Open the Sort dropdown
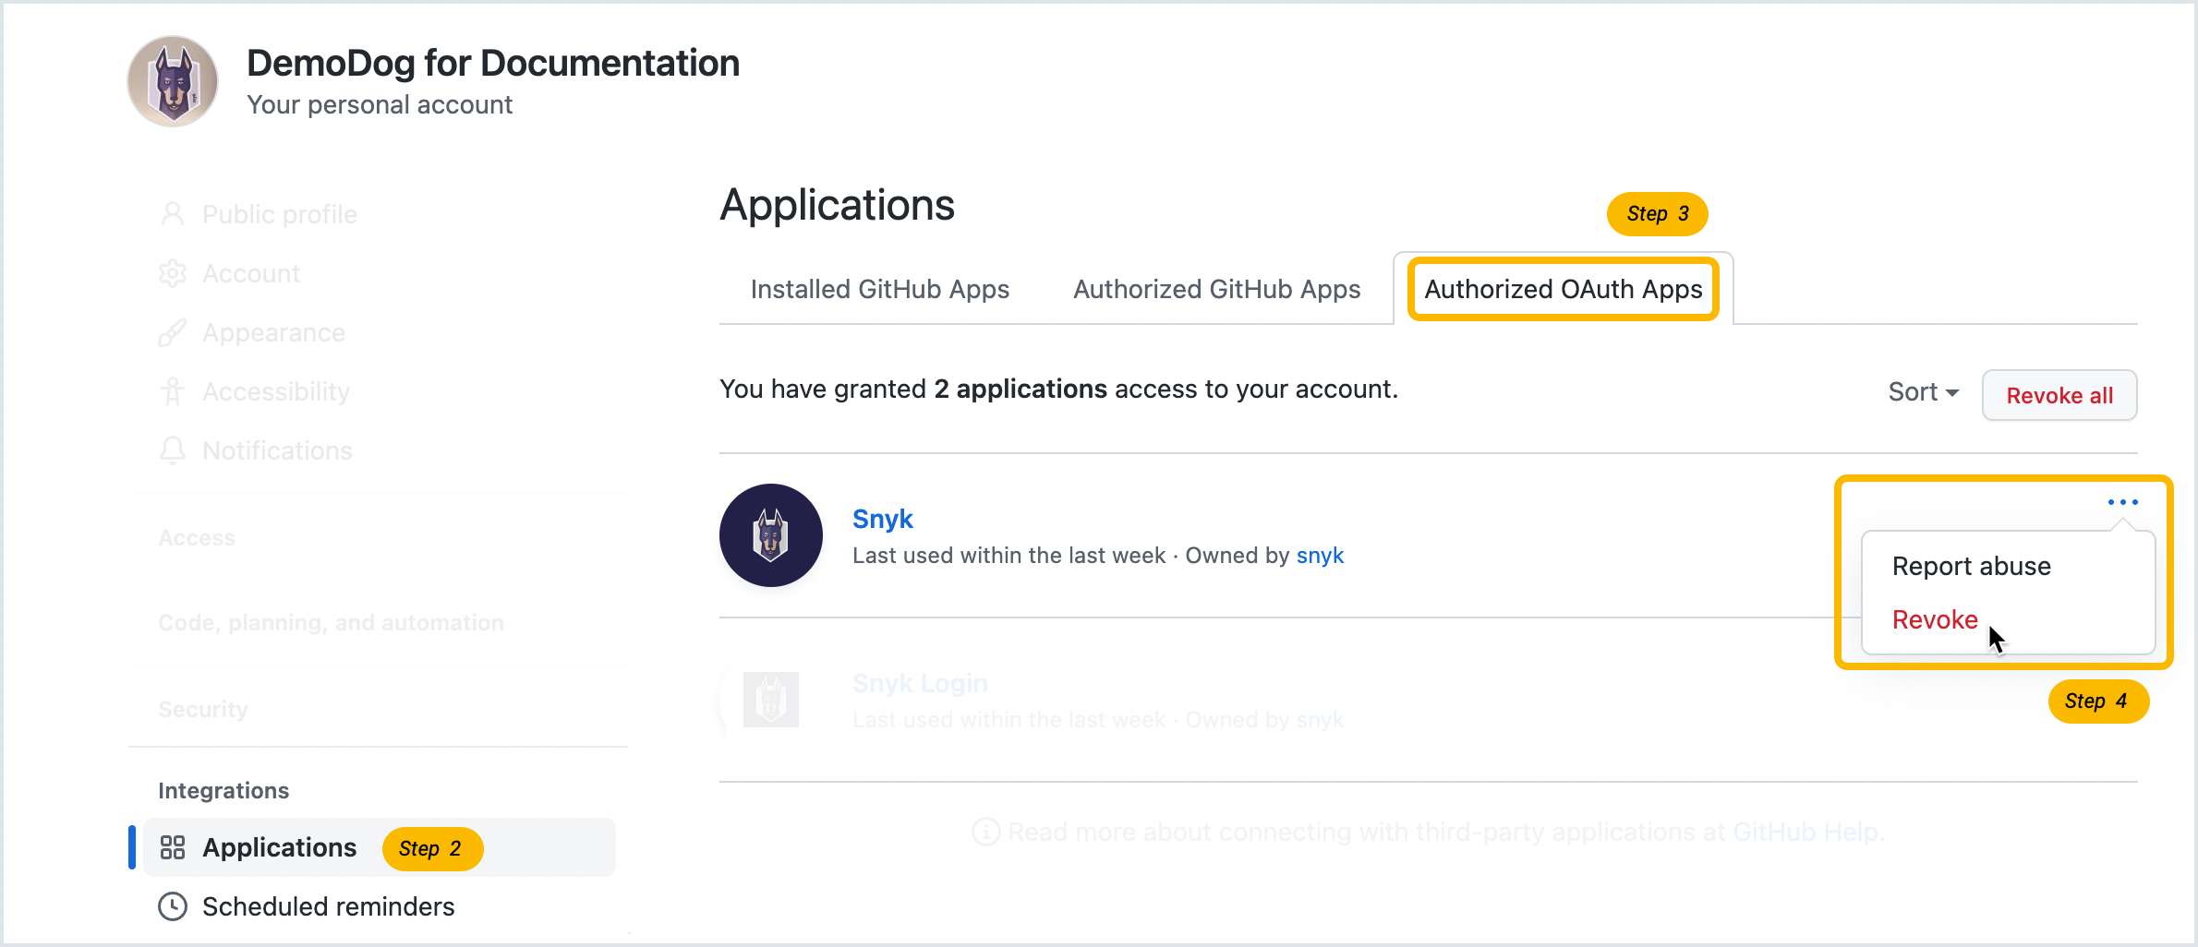2198x947 pixels. click(1921, 392)
